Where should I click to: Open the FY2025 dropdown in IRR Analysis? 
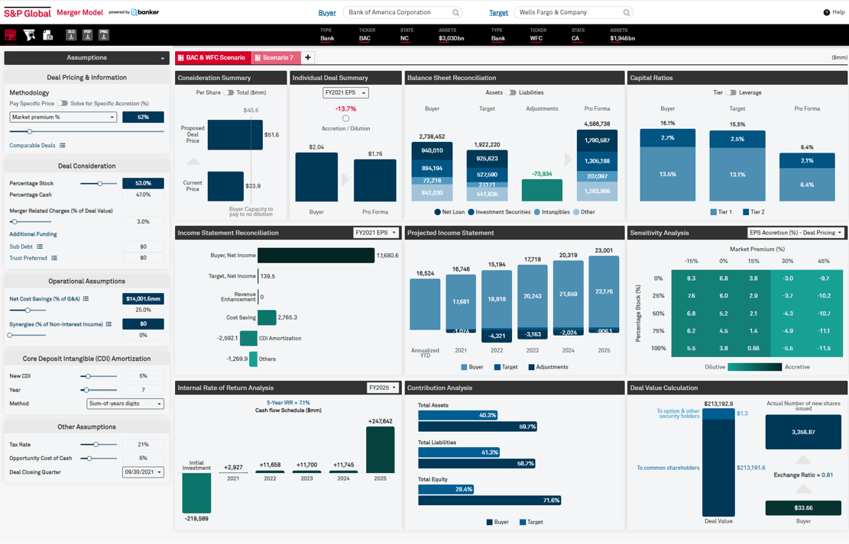click(382, 388)
